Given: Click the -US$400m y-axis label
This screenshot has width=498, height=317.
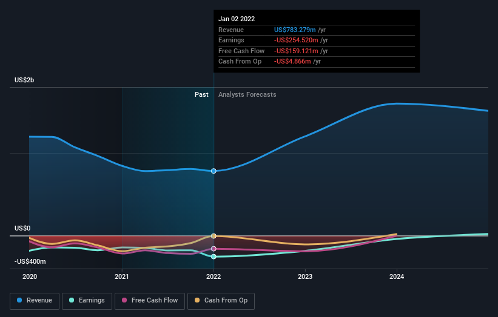Looking at the screenshot, I should tap(30, 261).
